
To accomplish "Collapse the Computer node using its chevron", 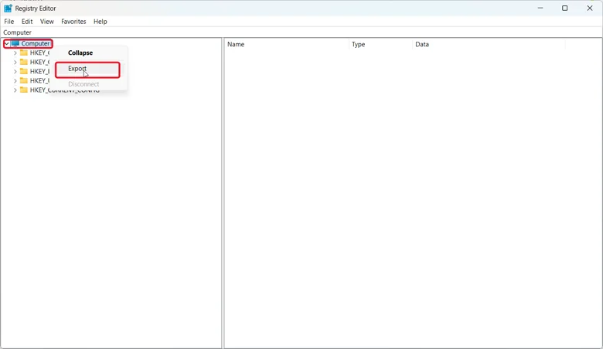I will (6, 43).
